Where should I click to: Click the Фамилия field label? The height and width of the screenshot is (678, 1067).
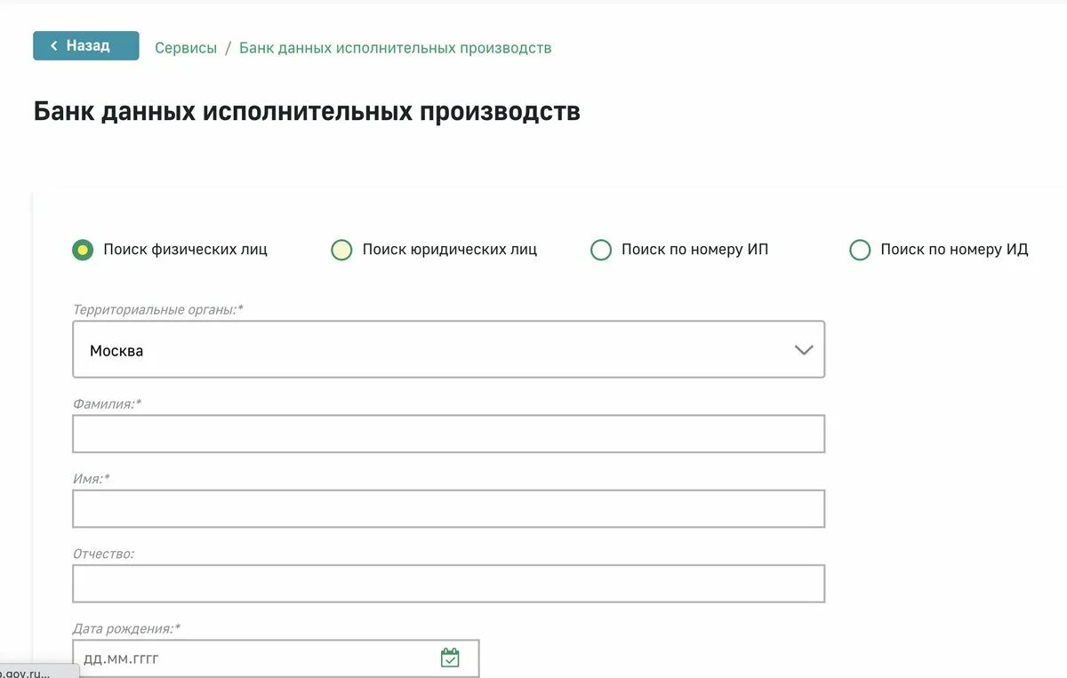click(107, 403)
